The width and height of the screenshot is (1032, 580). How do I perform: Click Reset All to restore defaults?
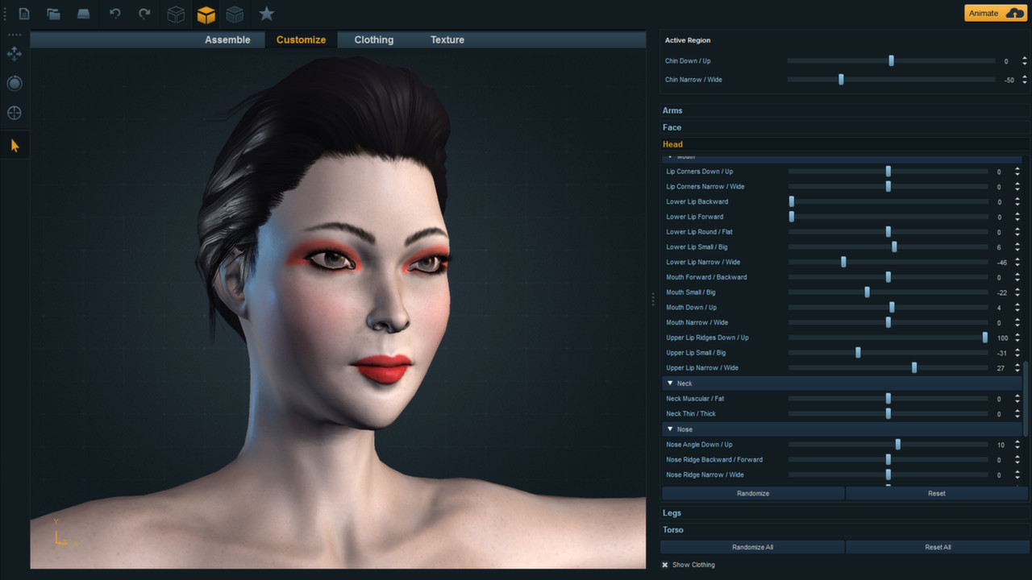(x=938, y=546)
